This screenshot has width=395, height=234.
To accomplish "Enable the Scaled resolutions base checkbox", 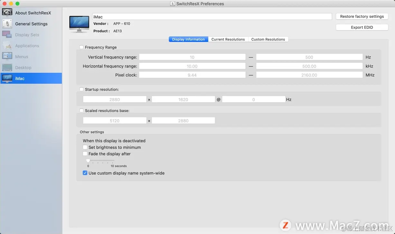I will (81, 111).
